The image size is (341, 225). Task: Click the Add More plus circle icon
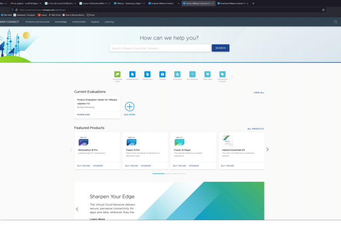tap(129, 106)
